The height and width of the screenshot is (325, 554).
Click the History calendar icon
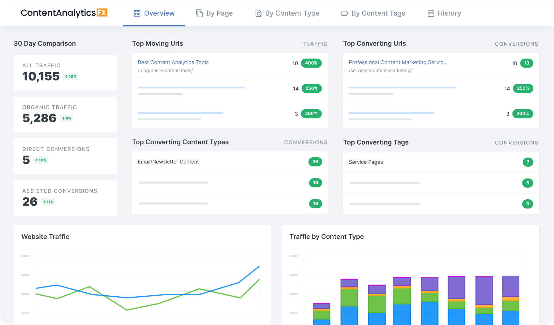click(x=431, y=13)
